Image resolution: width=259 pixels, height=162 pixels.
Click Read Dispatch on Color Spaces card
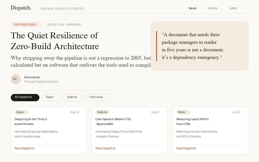click(x=105, y=148)
